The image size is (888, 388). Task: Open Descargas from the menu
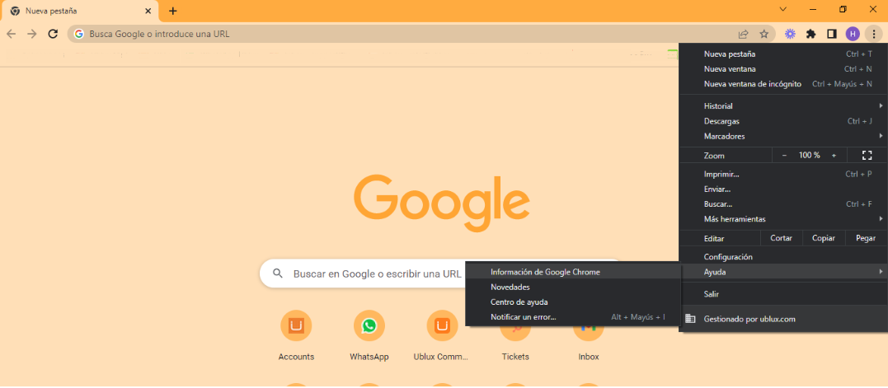[x=782, y=121]
